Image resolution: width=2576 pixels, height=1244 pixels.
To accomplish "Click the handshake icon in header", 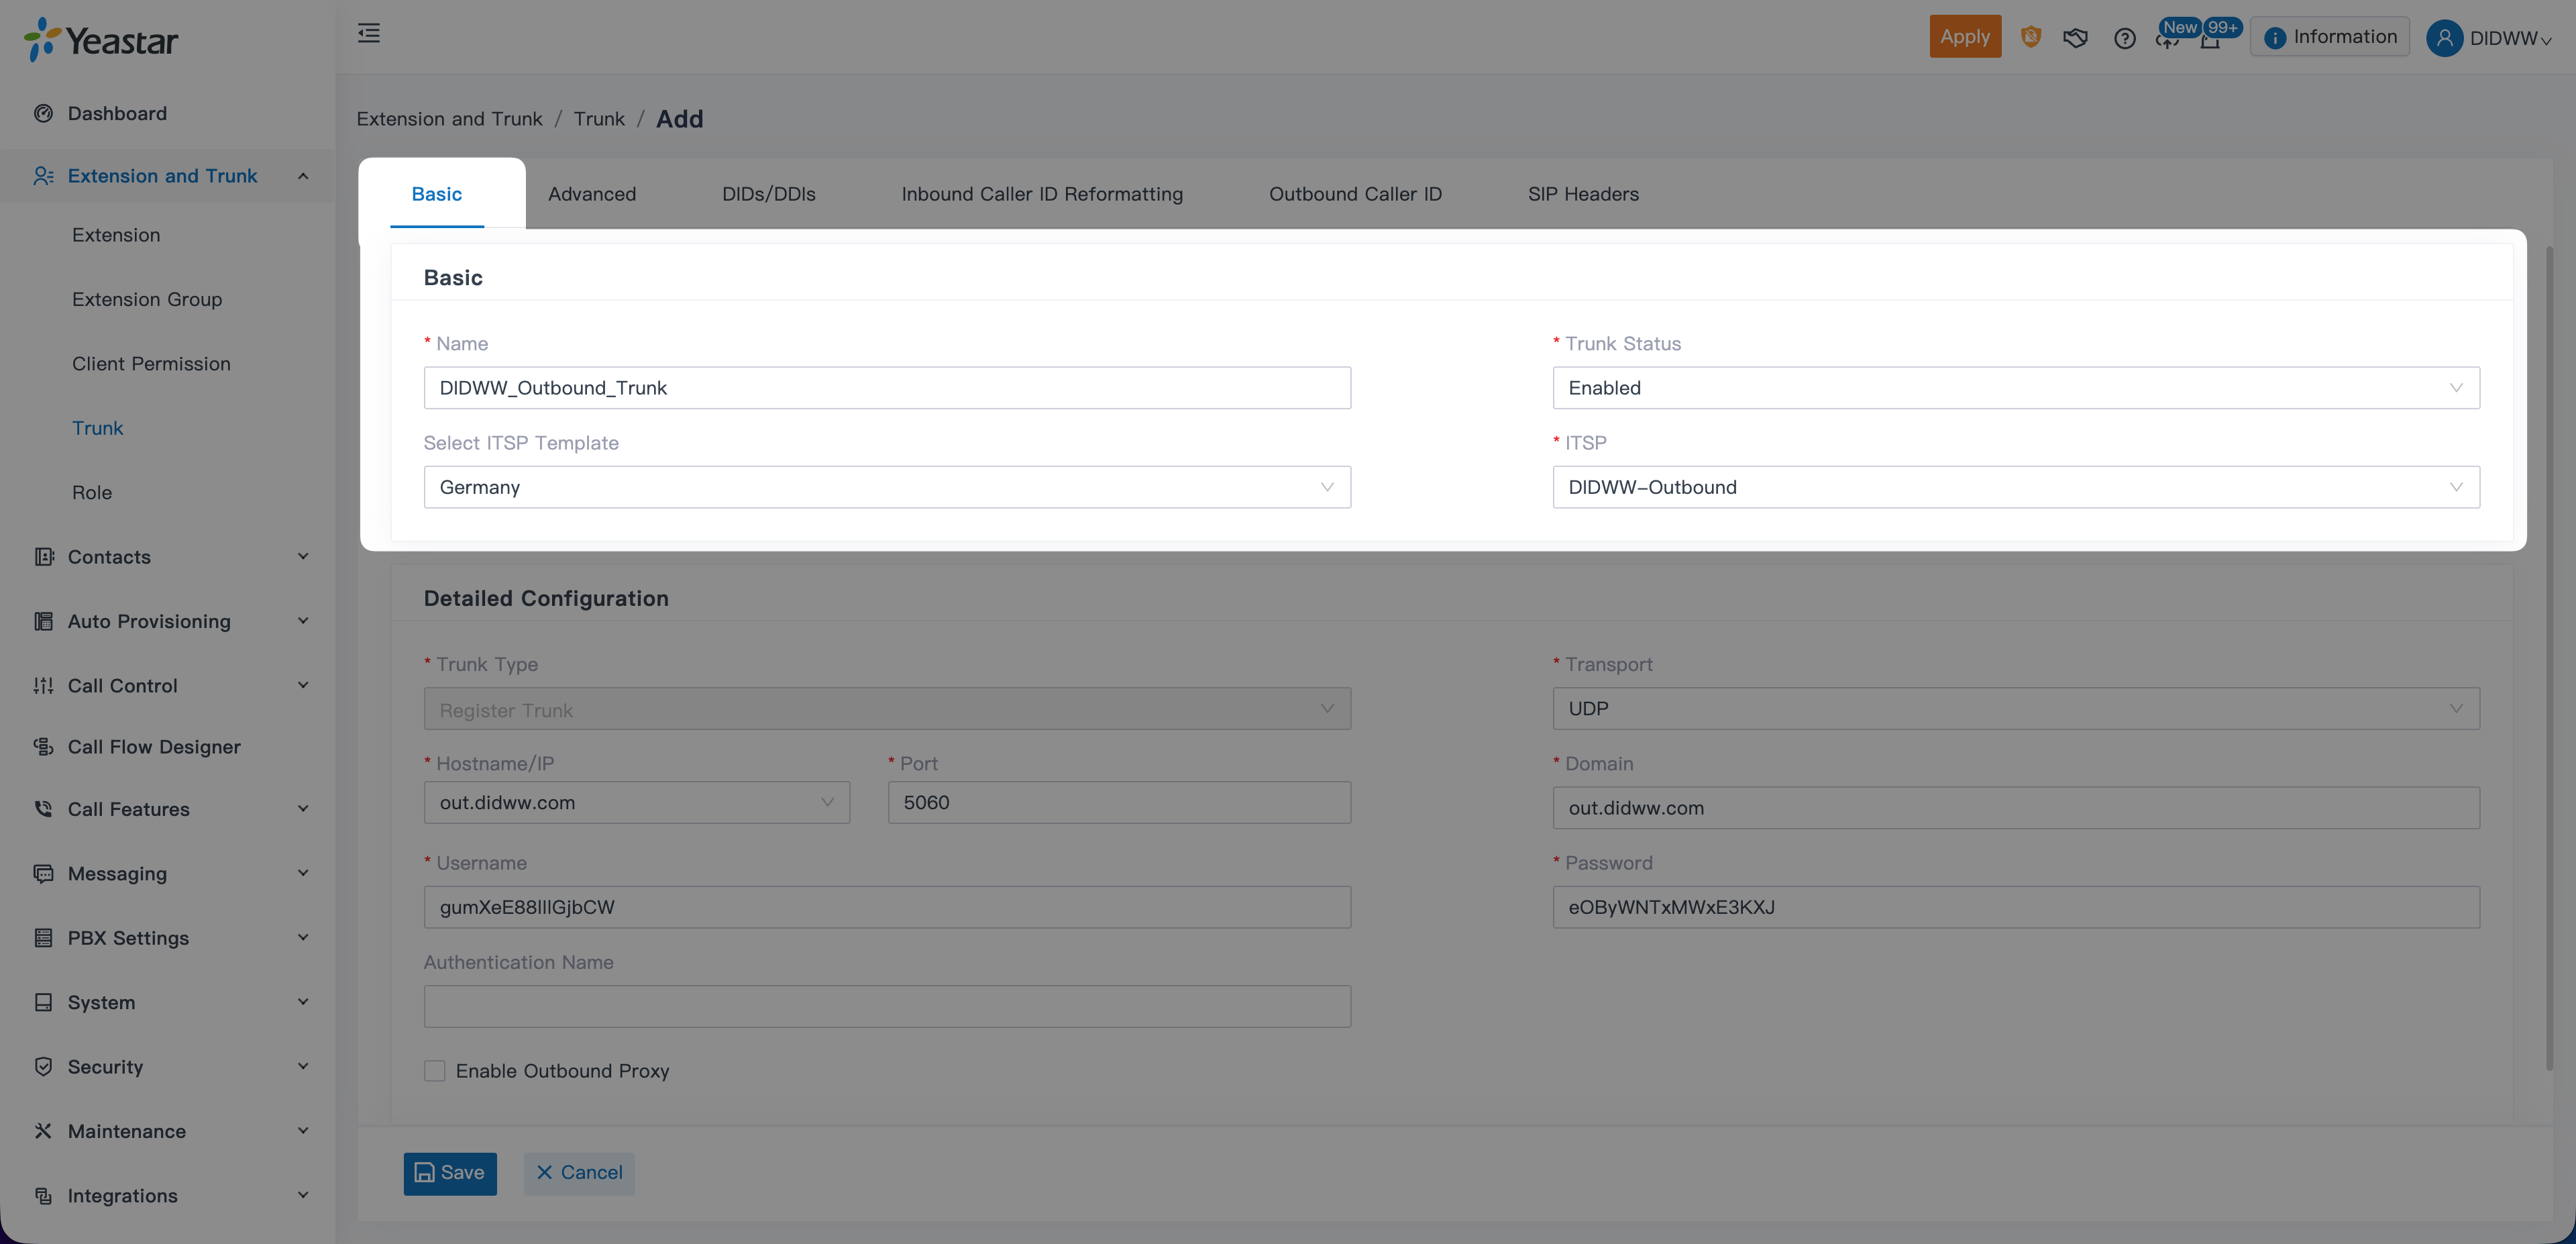I will coord(2075,38).
